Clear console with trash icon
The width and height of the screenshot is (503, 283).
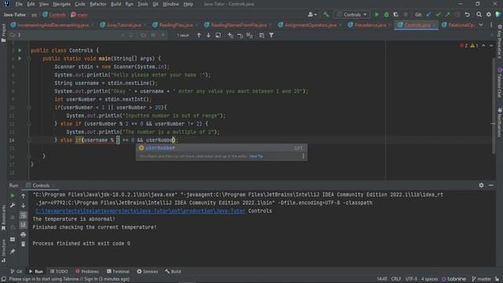coord(23,244)
